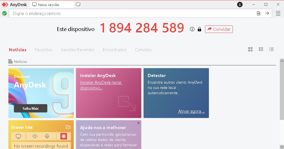Open file transfer icon in address bar
The width and height of the screenshot is (284, 149).
click(258, 13)
